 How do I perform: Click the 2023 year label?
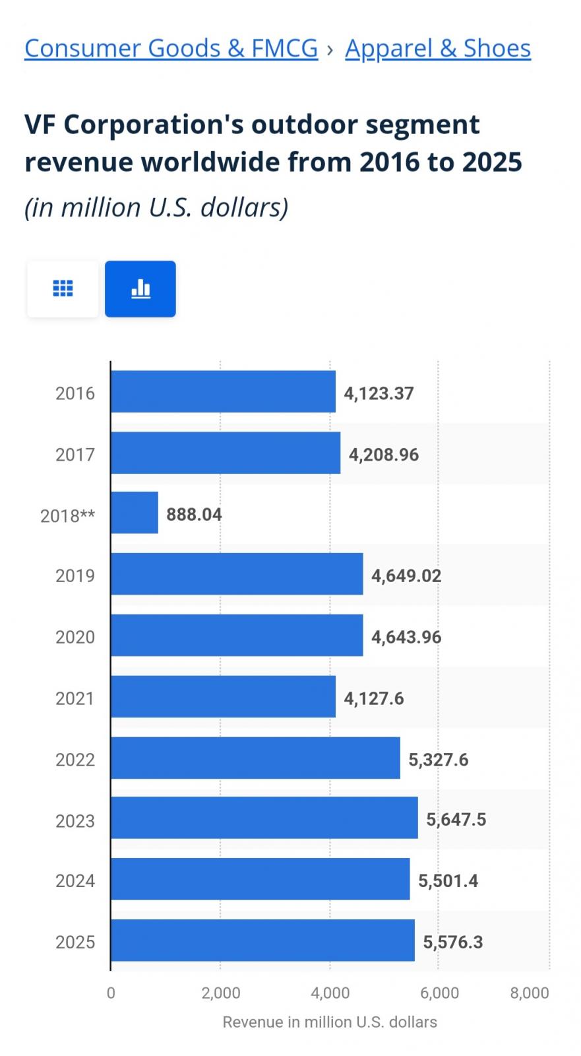pos(75,821)
